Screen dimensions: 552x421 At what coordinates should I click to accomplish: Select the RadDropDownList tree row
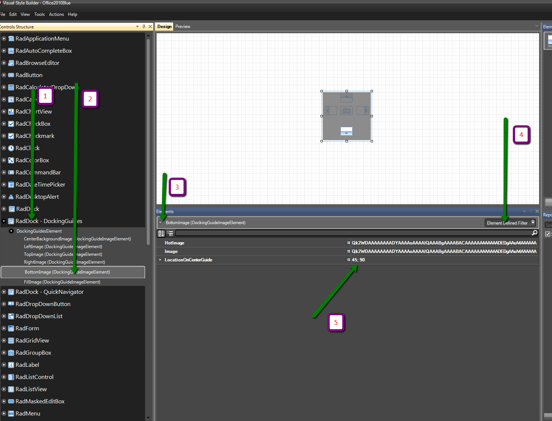tap(73, 316)
